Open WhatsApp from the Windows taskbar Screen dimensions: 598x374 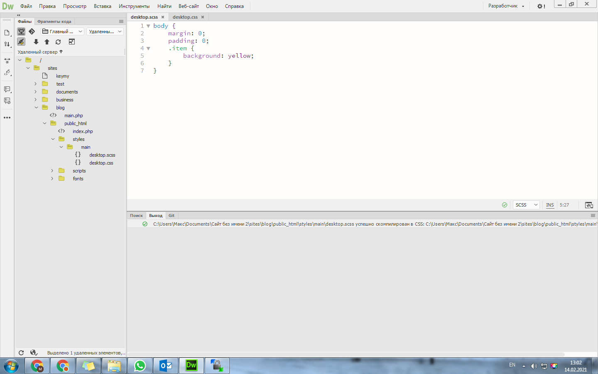point(140,366)
